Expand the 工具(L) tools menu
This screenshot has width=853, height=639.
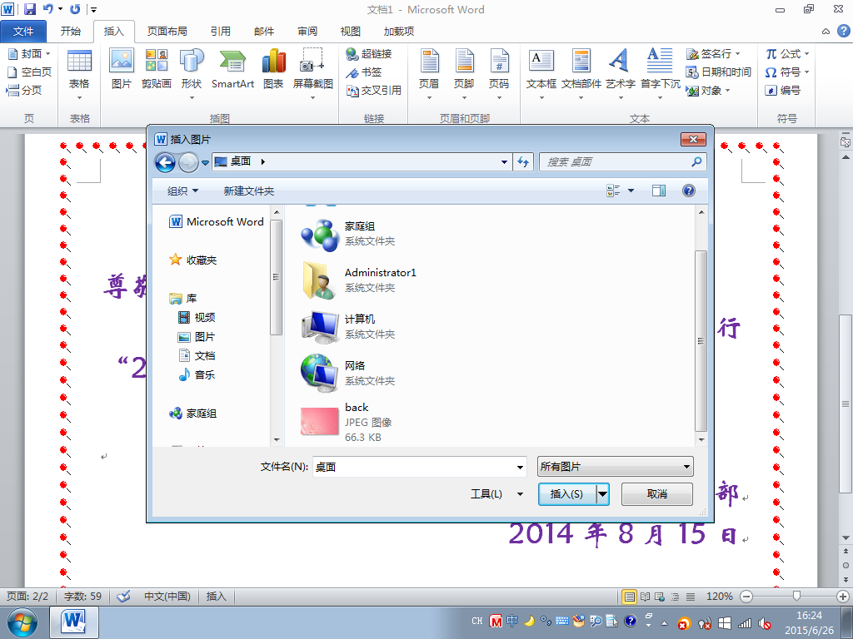(x=496, y=494)
